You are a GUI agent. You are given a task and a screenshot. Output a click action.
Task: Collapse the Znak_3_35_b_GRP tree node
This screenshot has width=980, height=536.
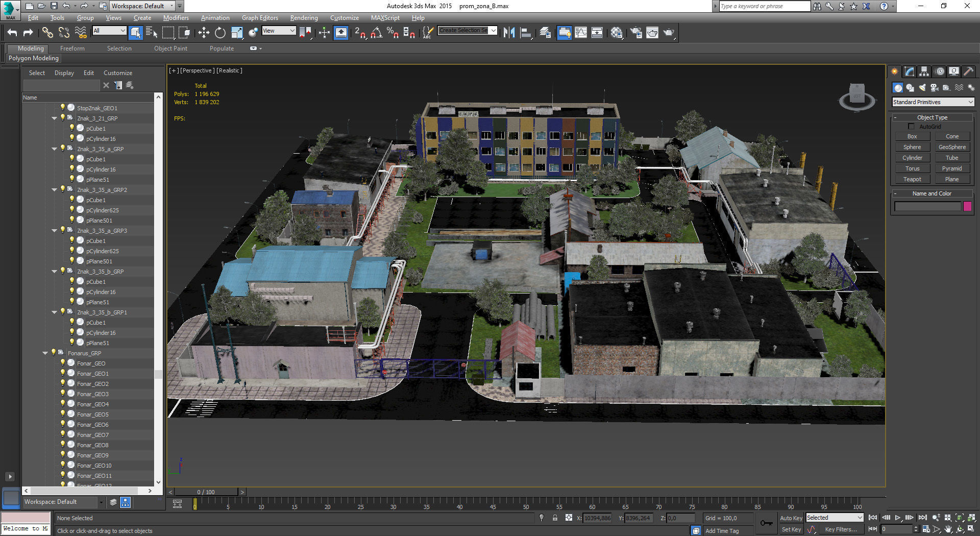54,272
